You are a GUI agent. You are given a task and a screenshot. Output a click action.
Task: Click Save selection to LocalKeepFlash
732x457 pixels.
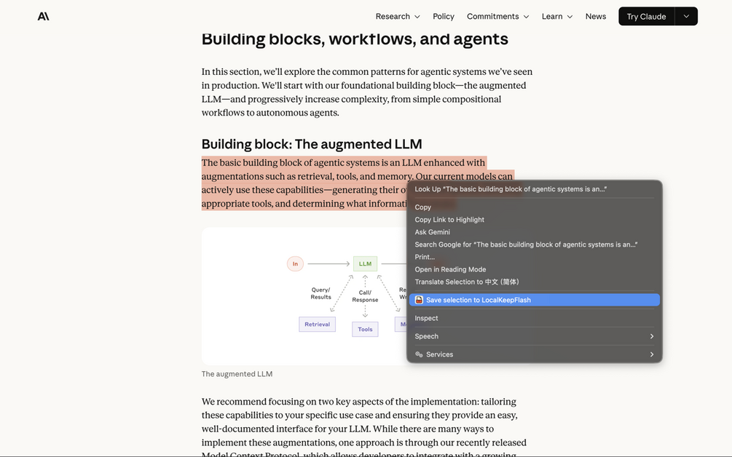pyautogui.click(x=535, y=300)
